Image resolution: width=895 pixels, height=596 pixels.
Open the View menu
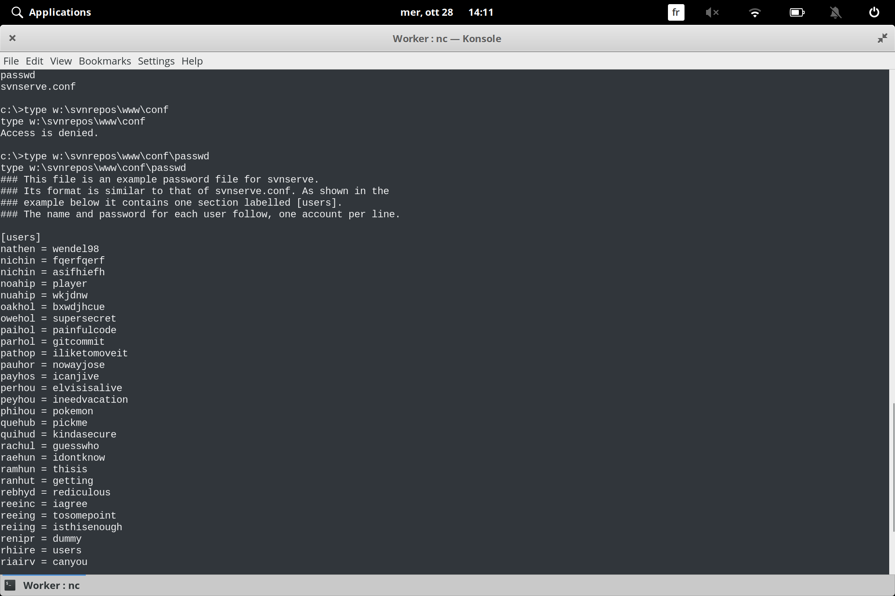coord(60,61)
